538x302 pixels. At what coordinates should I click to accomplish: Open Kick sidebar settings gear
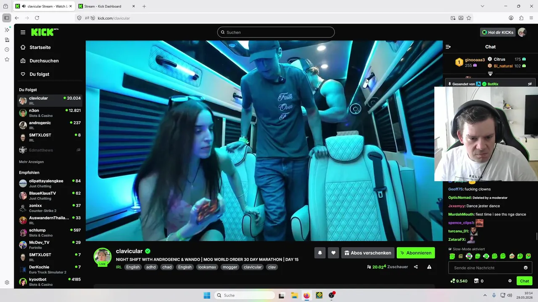pyautogui.click(x=7, y=283)
